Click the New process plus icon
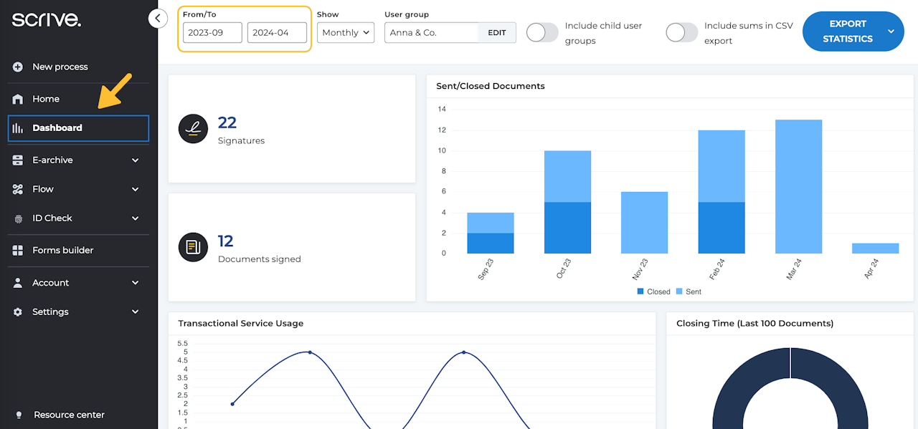The height and width of the screenshot is (429, 918). (18, 67)
